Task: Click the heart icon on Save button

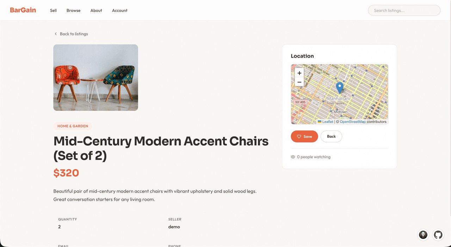Action: coord(299,137)
